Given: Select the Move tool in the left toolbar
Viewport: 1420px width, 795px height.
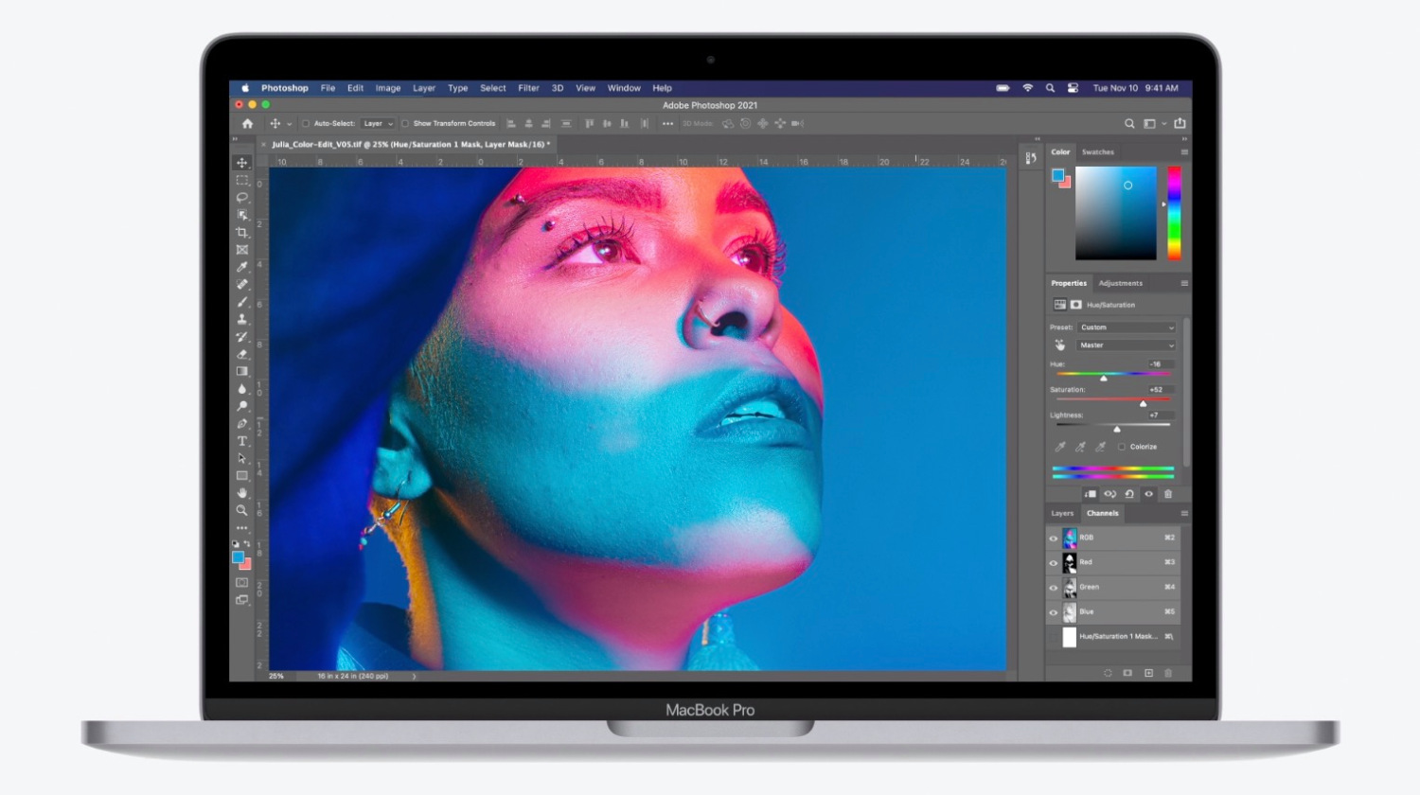Looking at the screenshot, I should (242, 163).
